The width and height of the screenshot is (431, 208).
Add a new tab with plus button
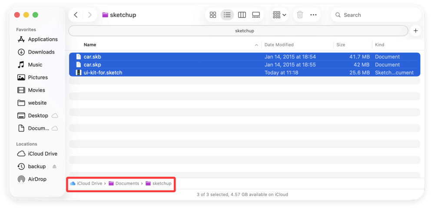pos(416,31)
